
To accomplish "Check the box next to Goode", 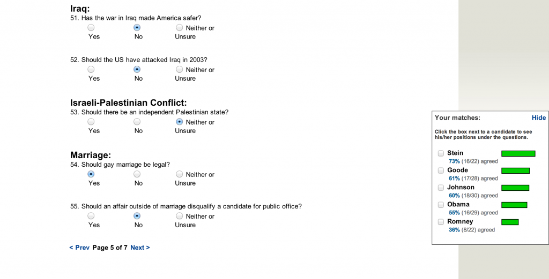I will (x=441, y=170).
